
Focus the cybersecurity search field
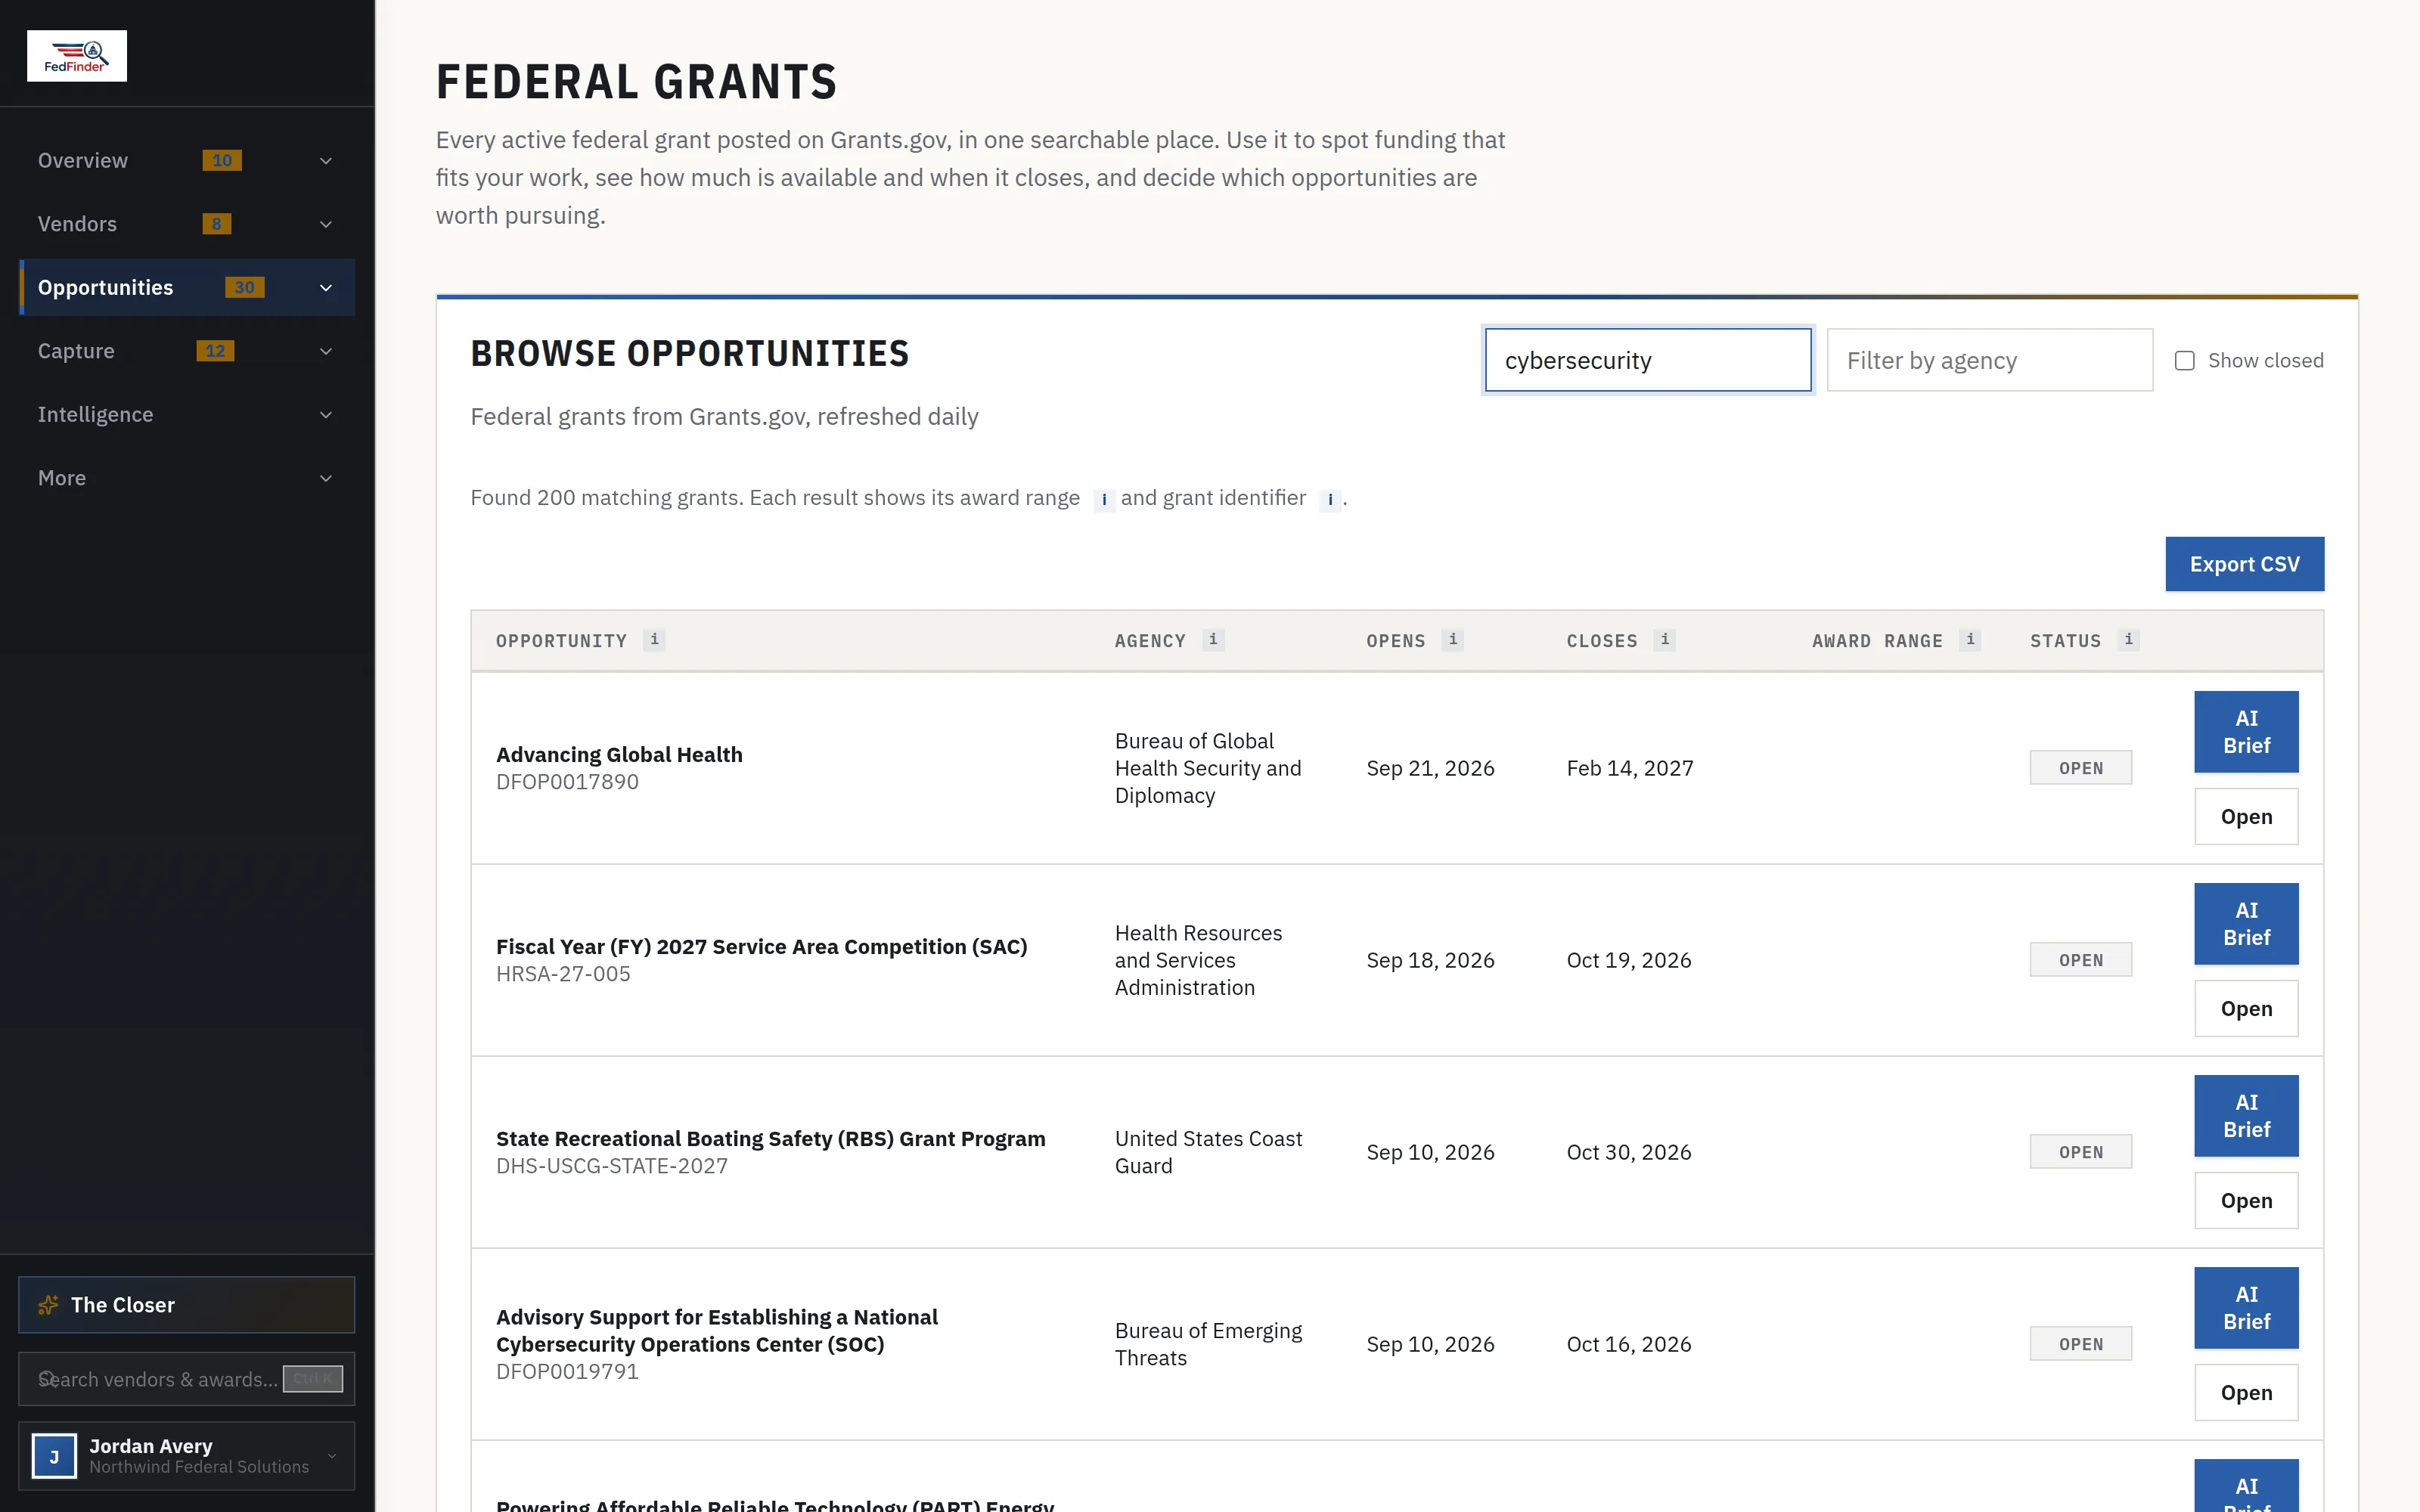point(1648,361)
